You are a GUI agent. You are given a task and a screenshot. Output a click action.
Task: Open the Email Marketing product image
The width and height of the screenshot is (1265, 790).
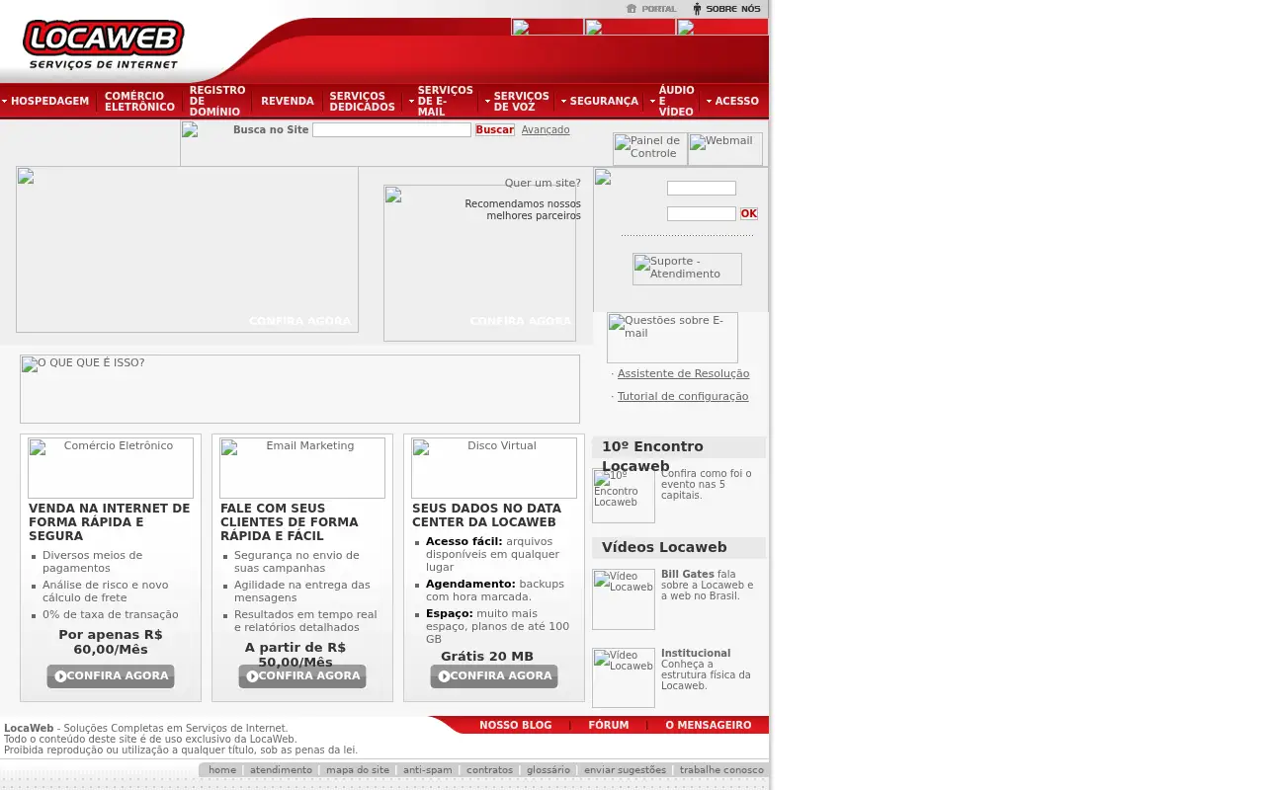tap(302, 468)
